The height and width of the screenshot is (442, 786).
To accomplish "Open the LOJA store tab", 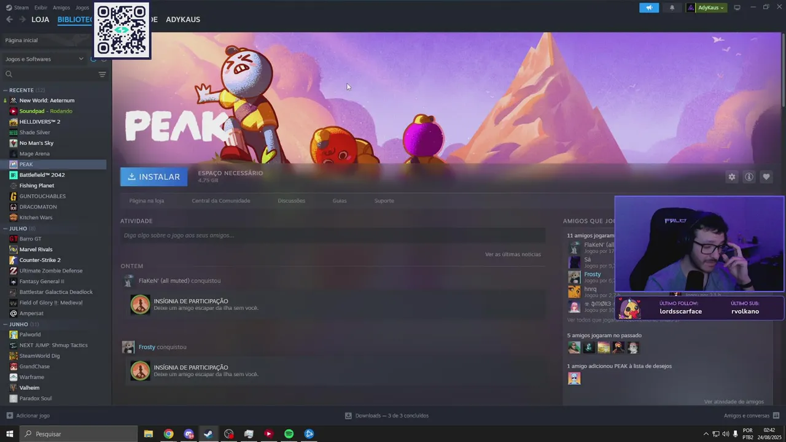I will (x=40, y=20).
